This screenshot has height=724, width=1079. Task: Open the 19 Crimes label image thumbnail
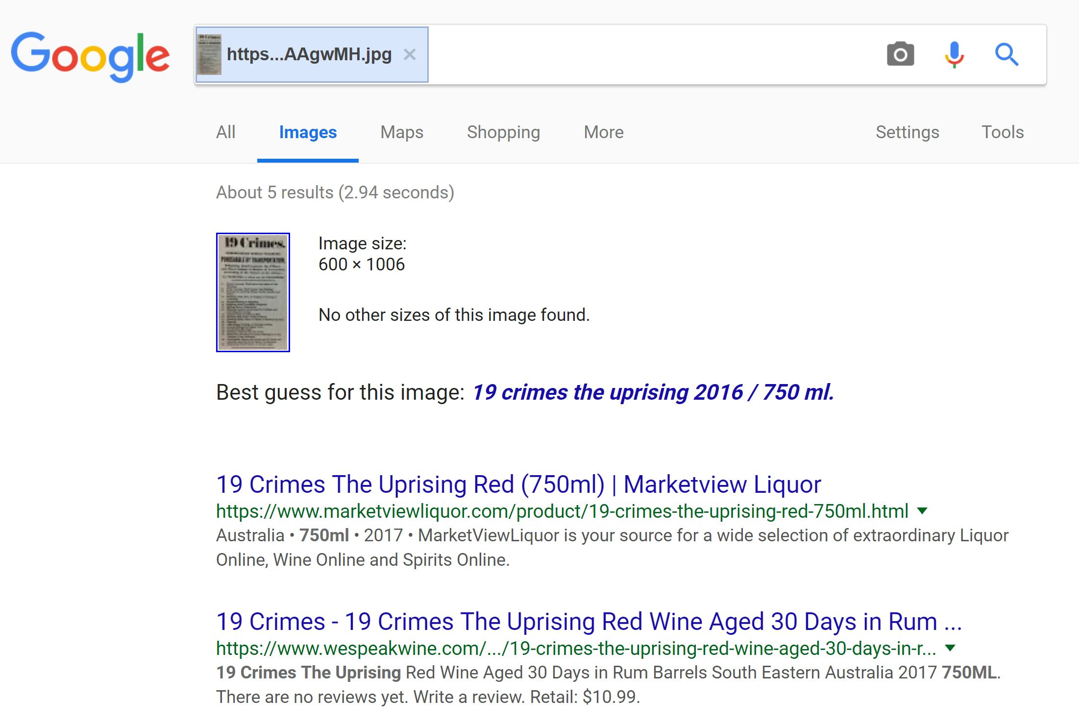[x=253, y=292]
